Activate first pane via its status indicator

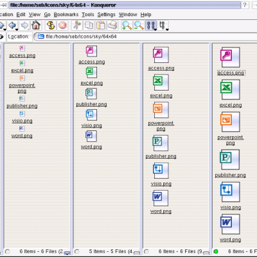(x=7, y=251)
